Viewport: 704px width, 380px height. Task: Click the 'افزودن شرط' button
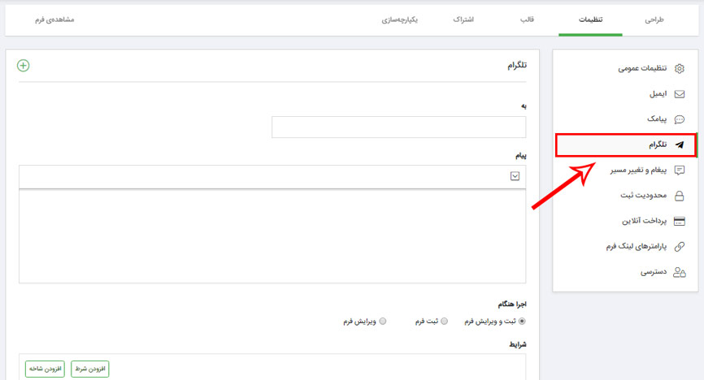coord(89,369)
